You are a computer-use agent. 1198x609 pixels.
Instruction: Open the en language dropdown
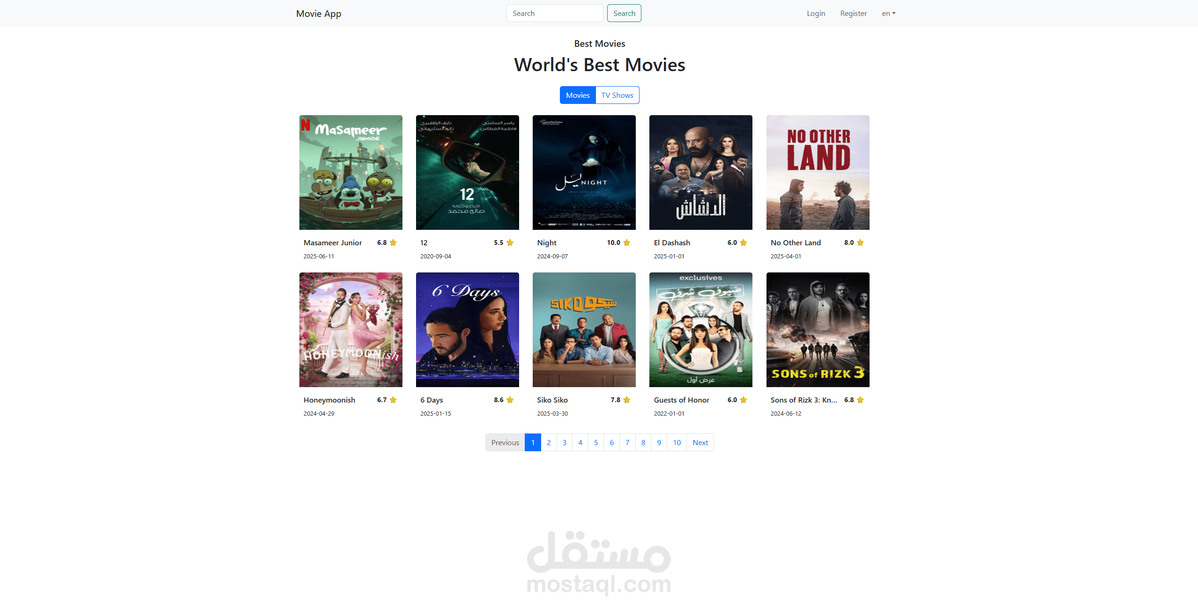[x=888, y=14]
